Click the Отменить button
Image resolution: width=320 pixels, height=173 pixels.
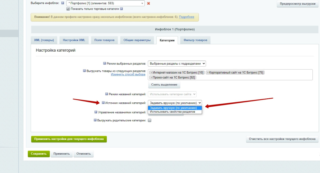point(83,154)
